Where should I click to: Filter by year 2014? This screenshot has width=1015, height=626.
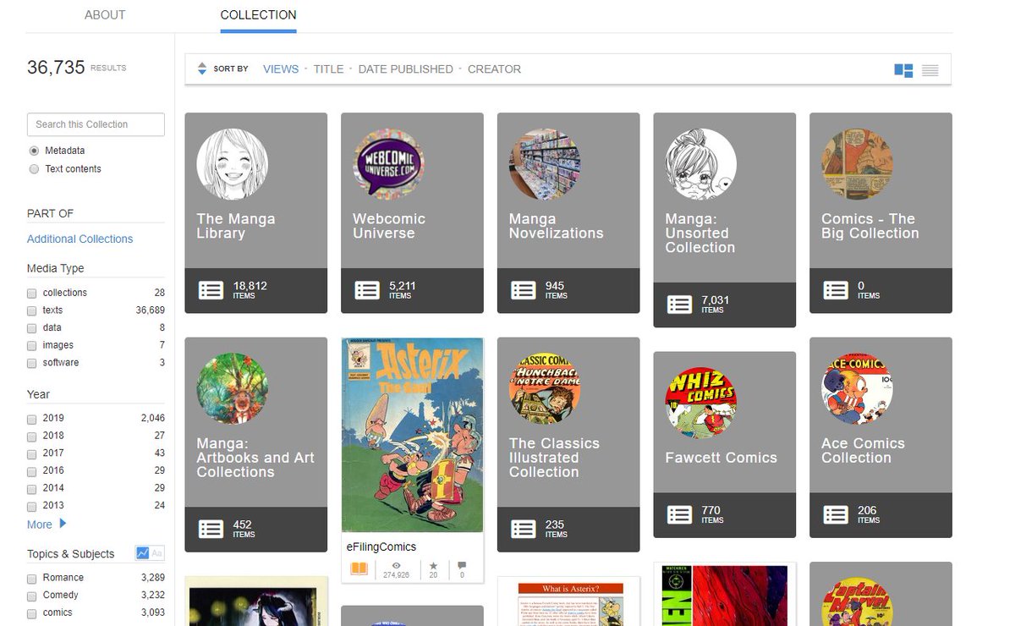point(32,489)
